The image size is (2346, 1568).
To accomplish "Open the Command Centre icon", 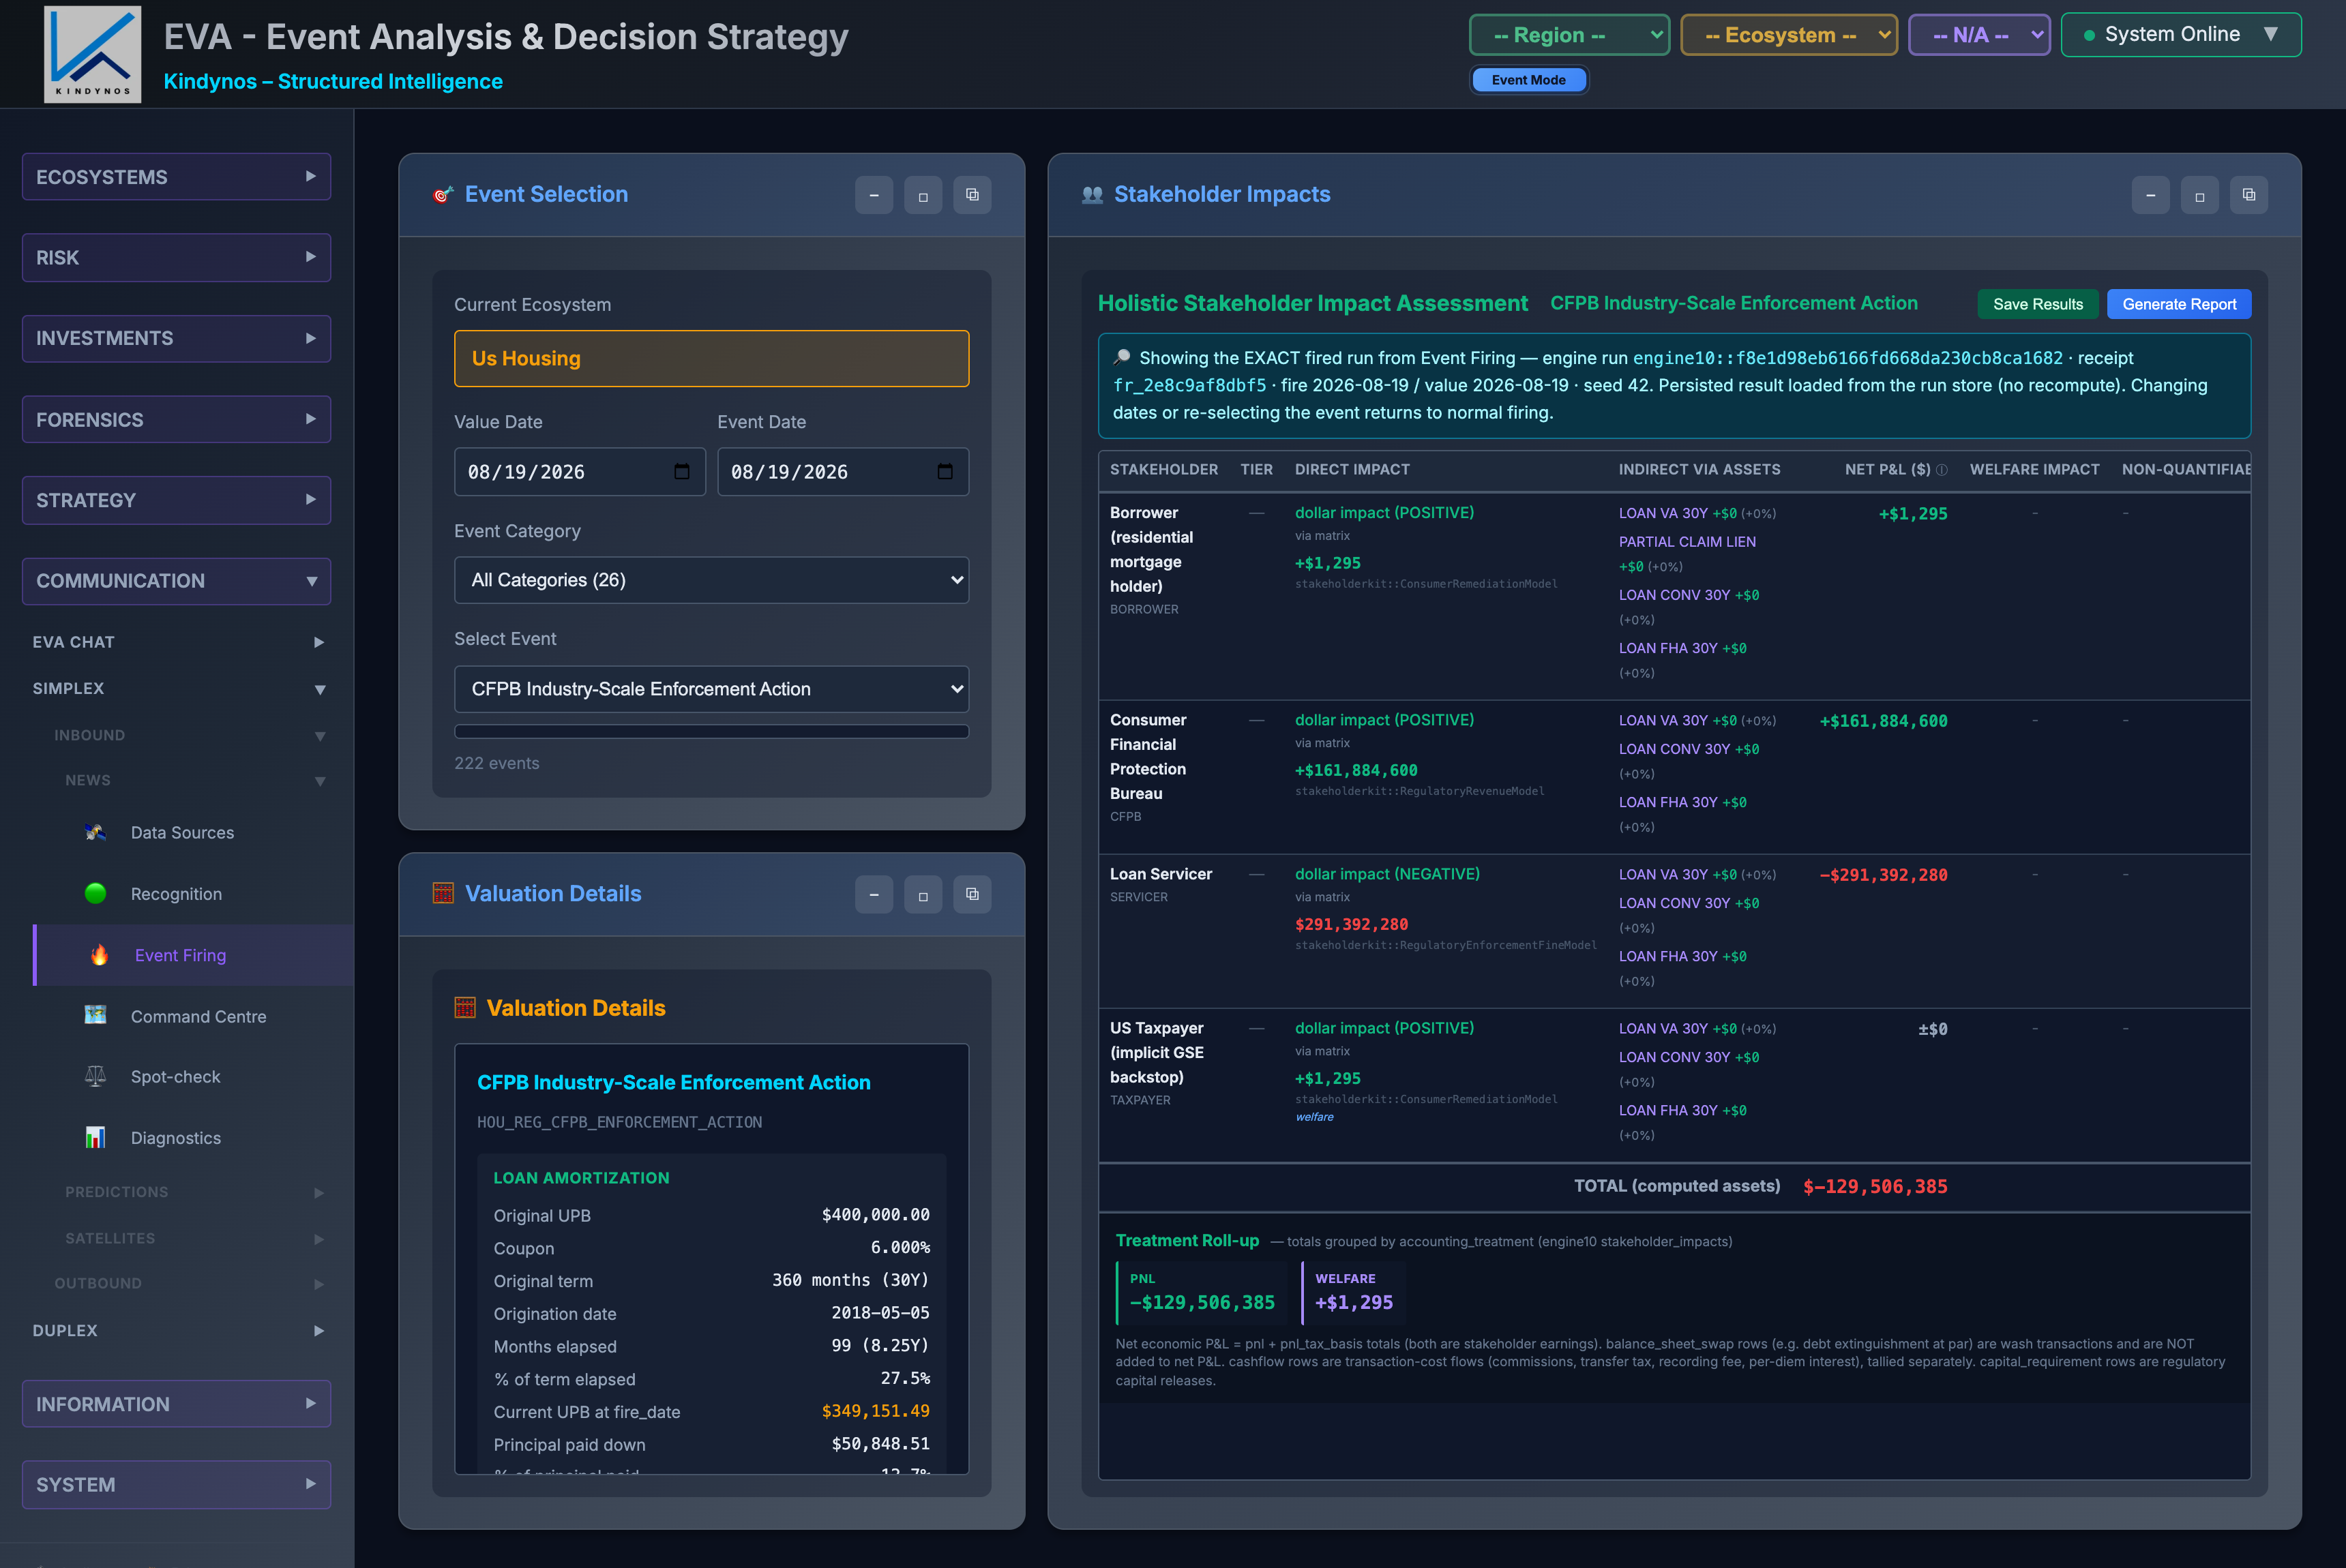I will click(96, 1016).
